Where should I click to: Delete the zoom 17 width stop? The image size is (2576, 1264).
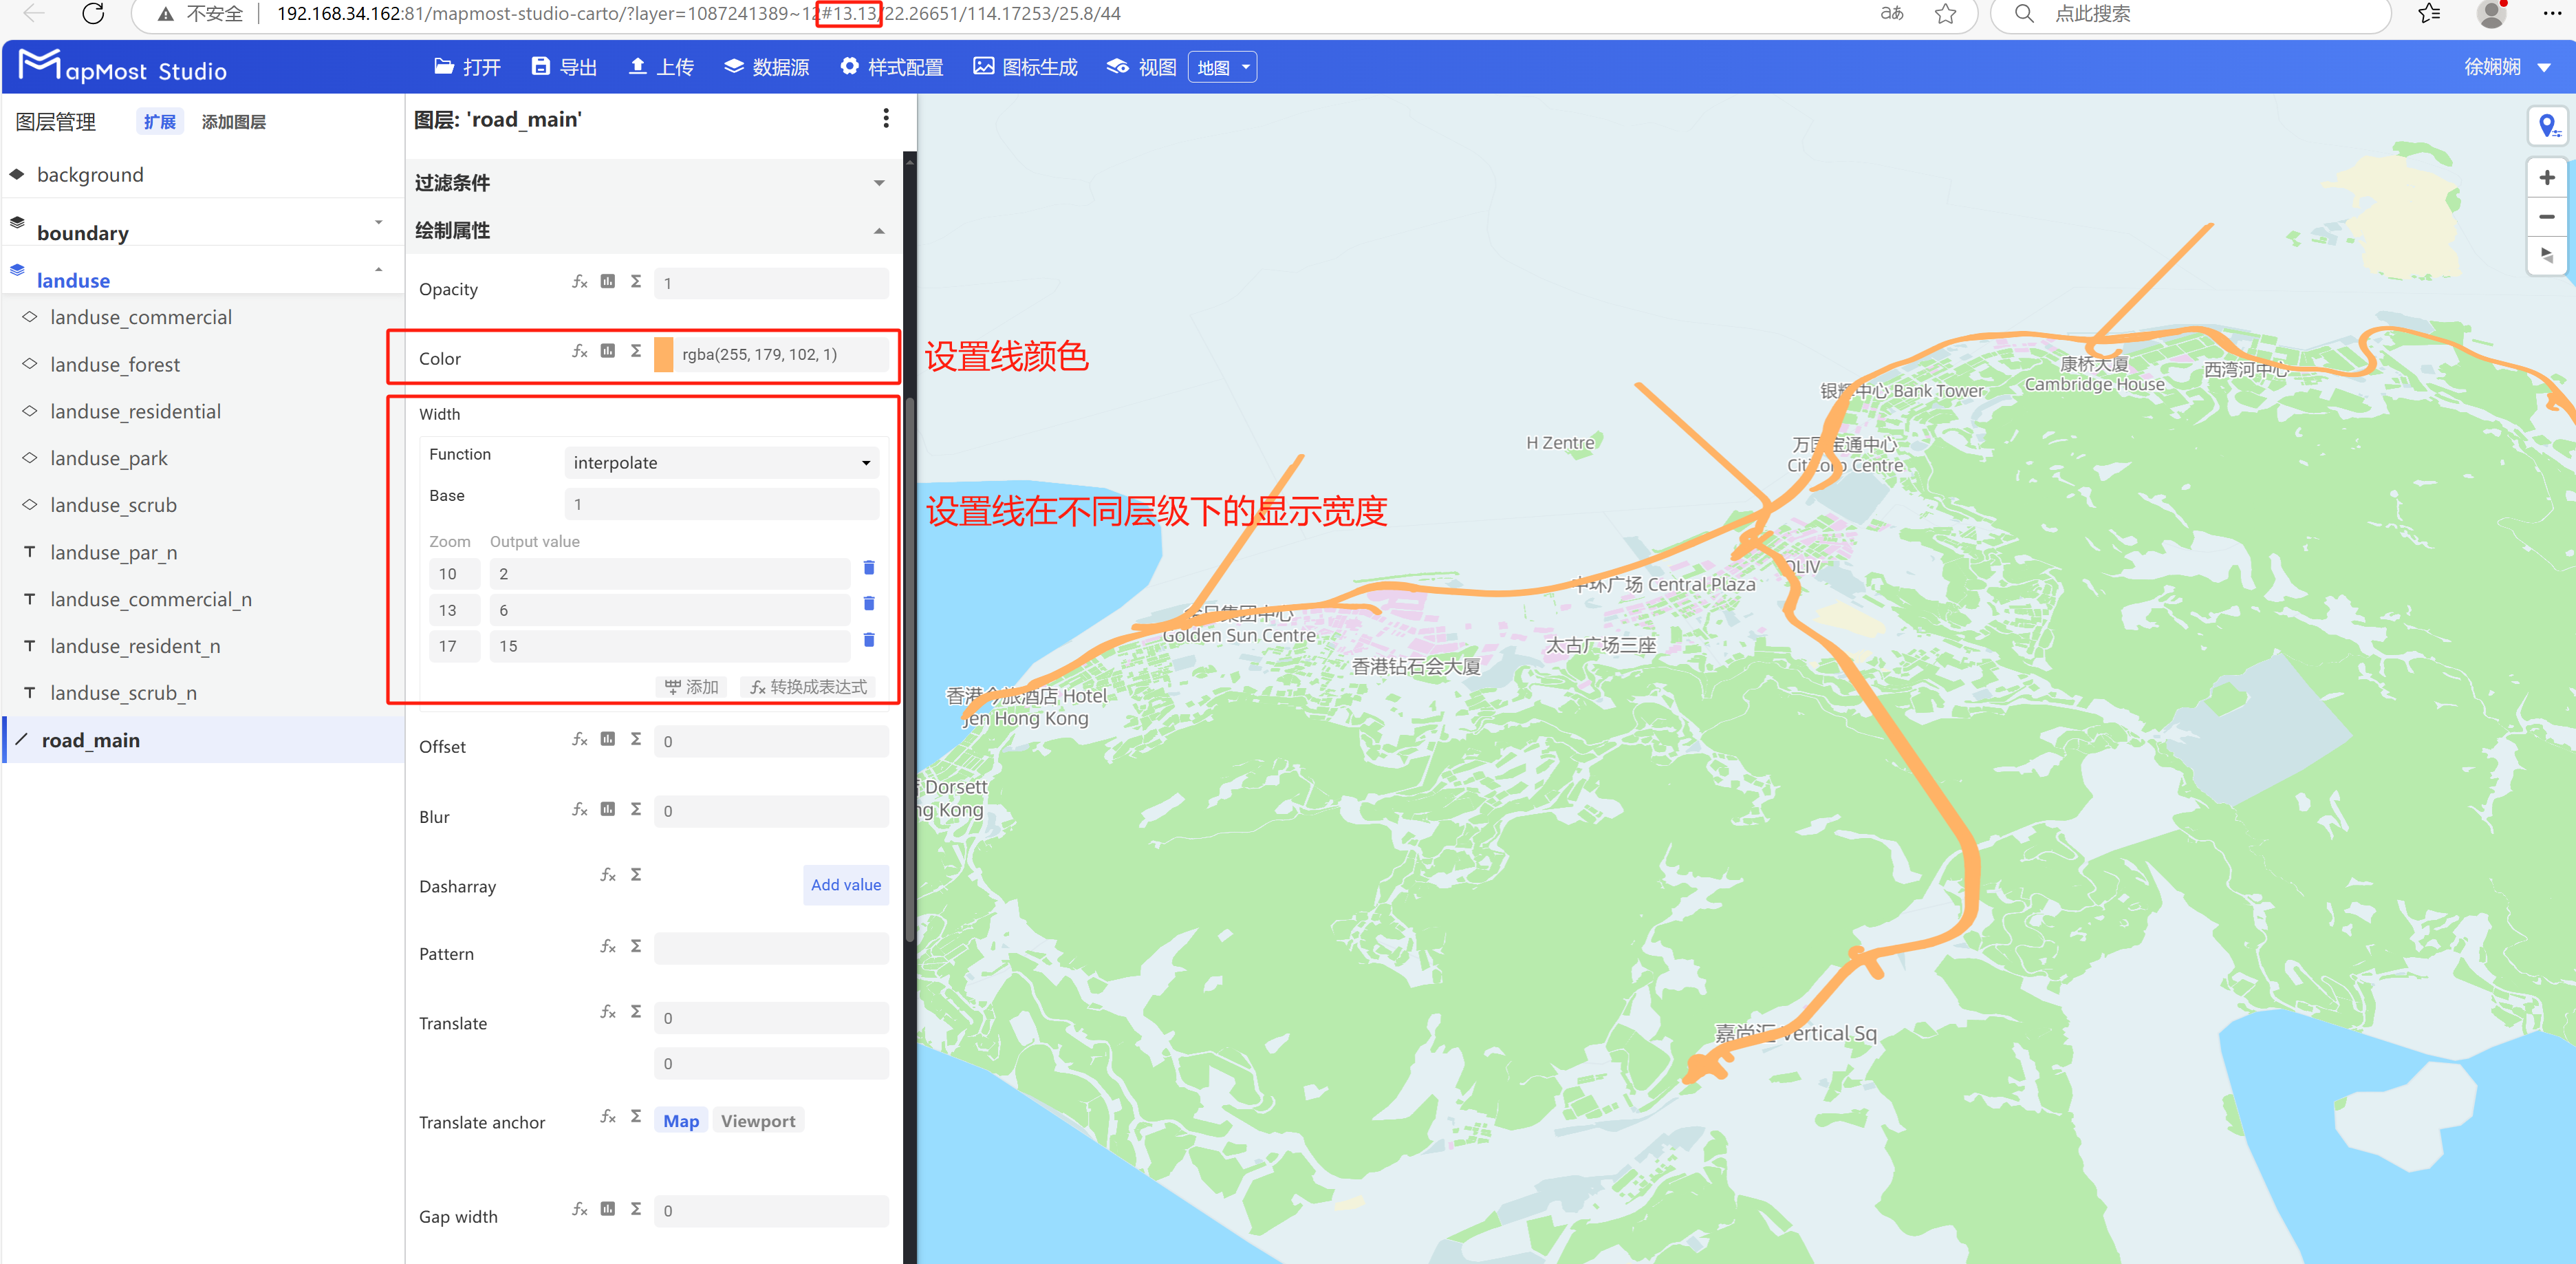pos(868,640)
